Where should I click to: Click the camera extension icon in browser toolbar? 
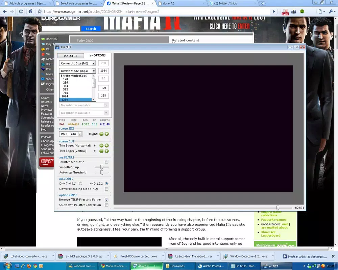click(x=294, y=11)
